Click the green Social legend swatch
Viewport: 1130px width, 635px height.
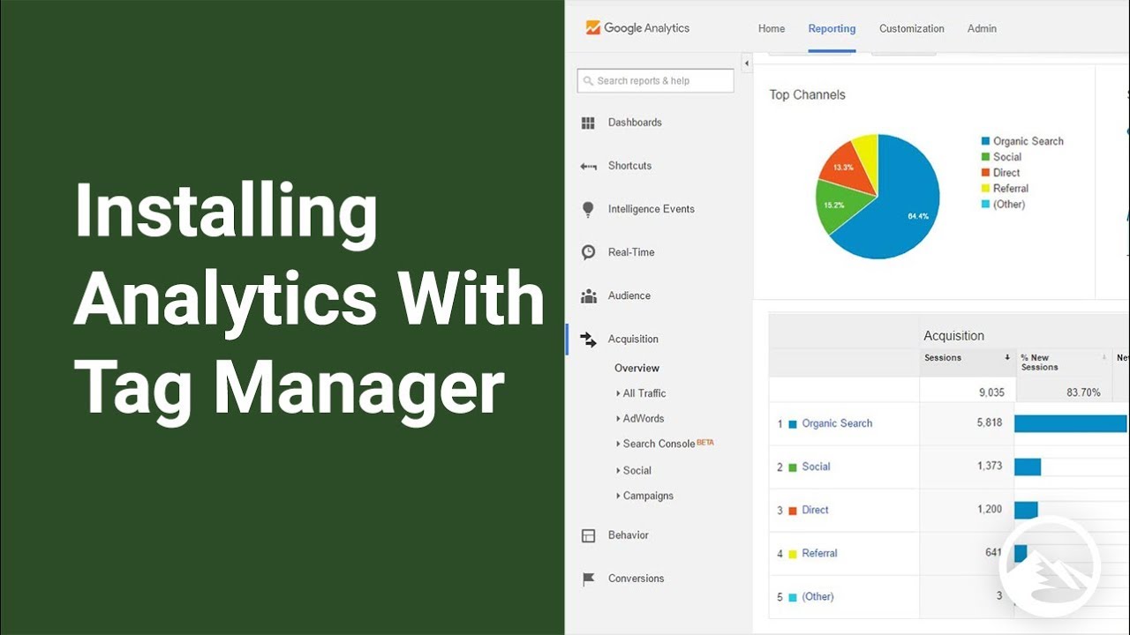985,157
